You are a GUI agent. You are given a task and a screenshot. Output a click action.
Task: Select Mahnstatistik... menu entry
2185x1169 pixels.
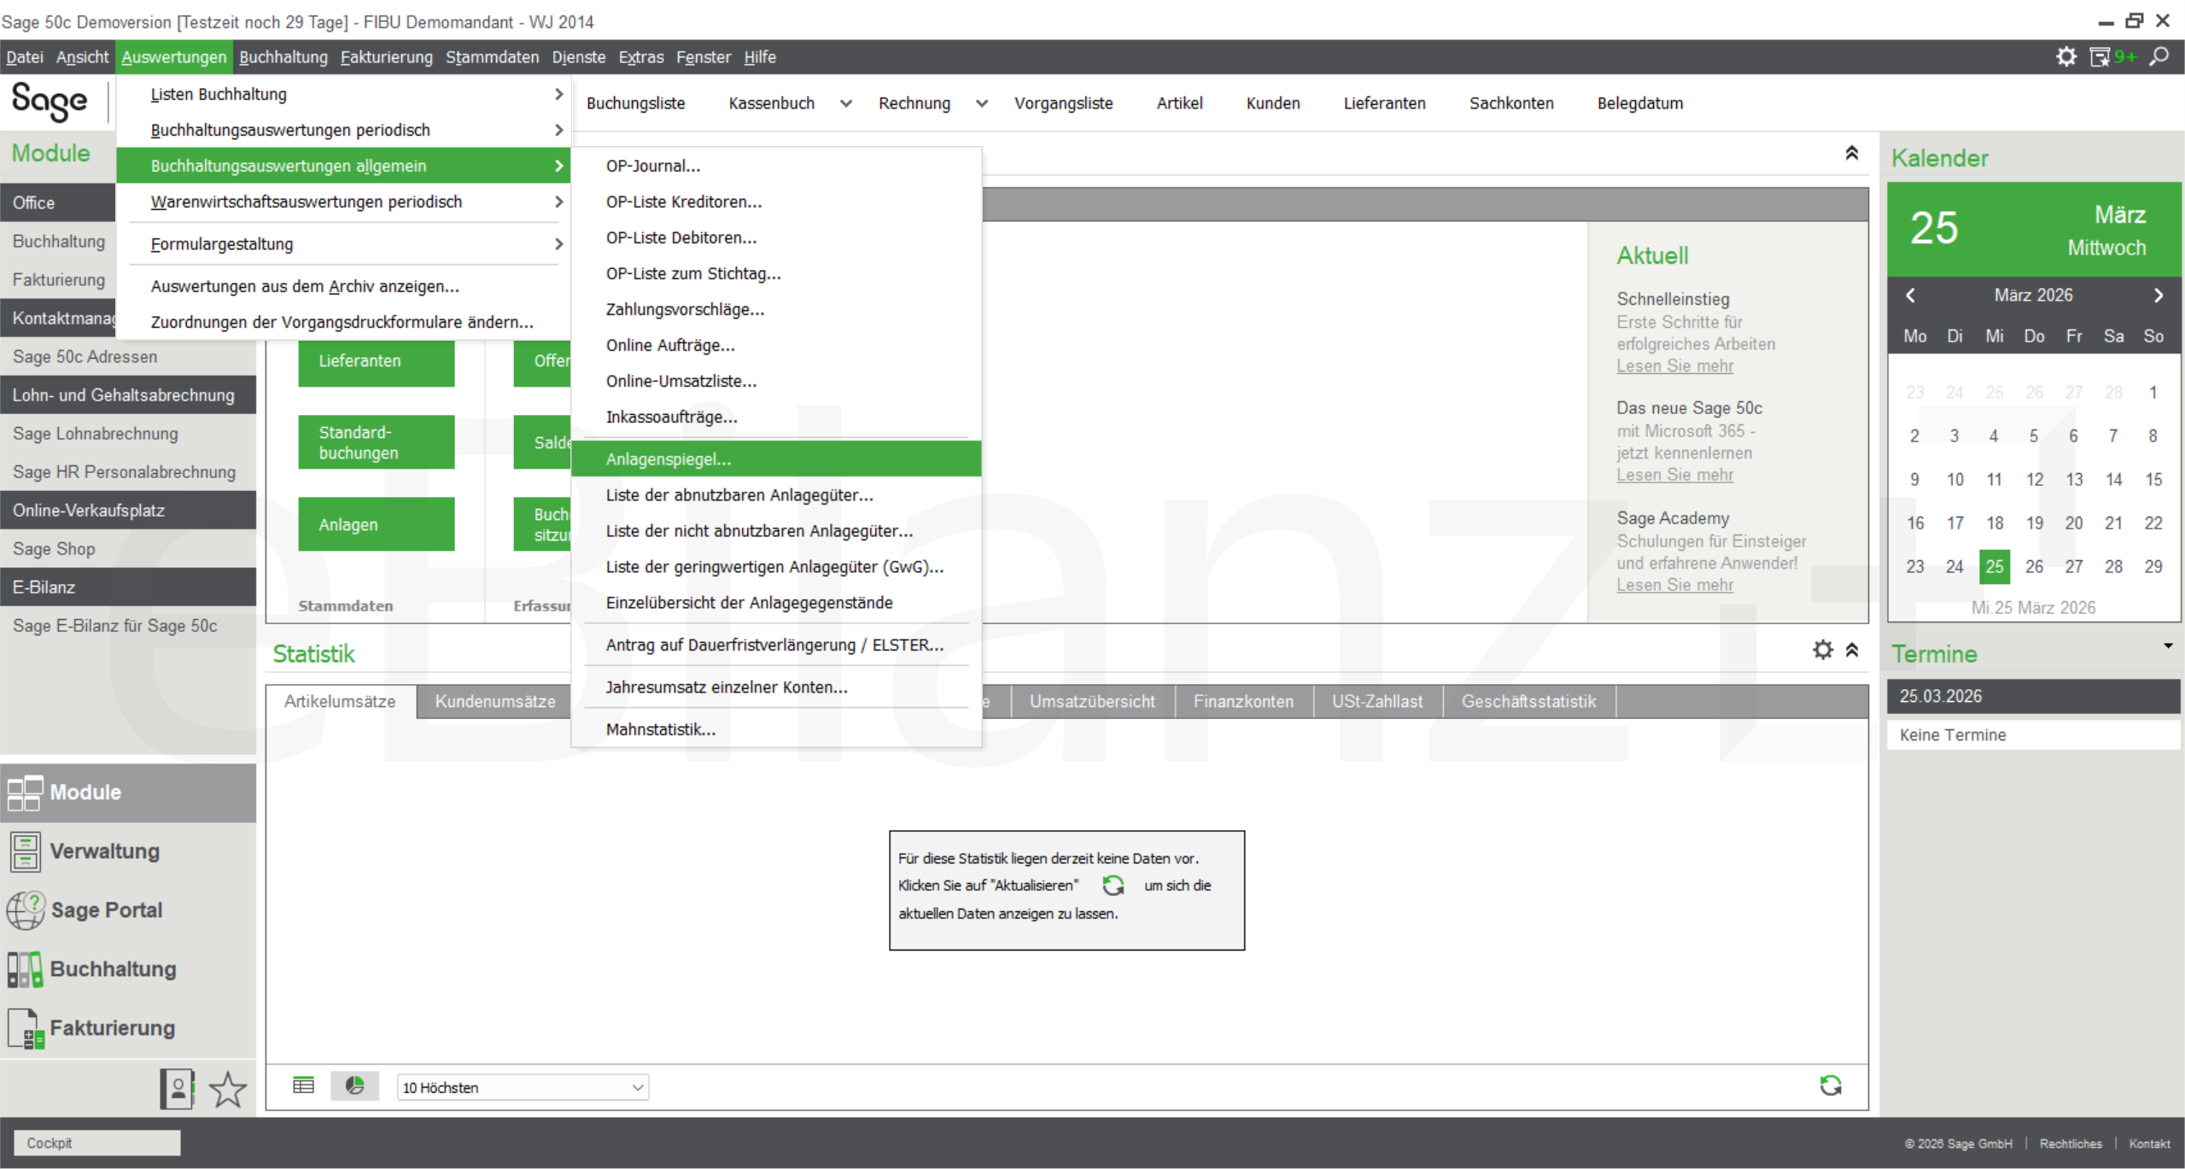click(776, 729)
